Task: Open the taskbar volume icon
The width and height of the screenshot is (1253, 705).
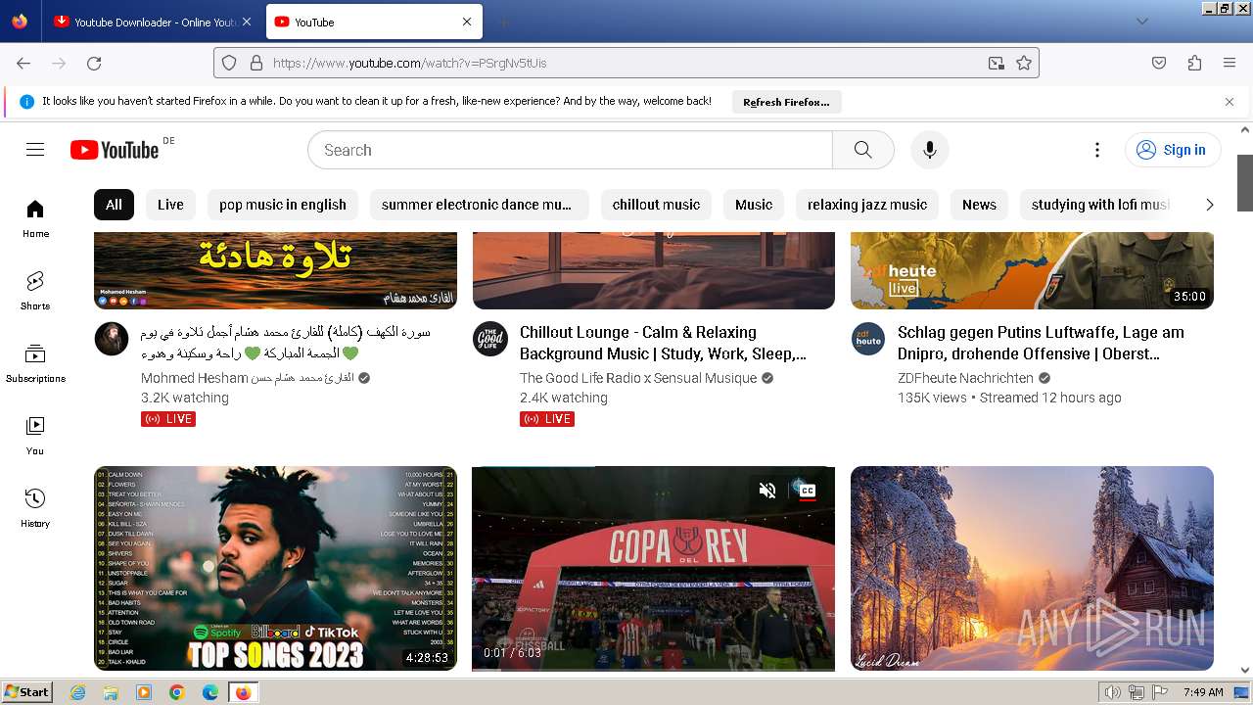Action: tap(1113, 692)
